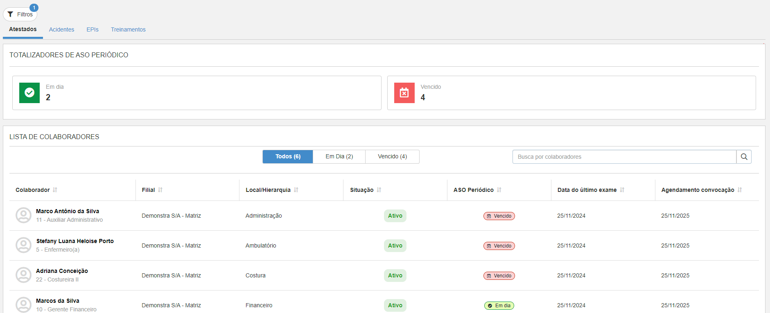
Task: Click the Agendamento convocação header text
Action: [x=698, y=190]
